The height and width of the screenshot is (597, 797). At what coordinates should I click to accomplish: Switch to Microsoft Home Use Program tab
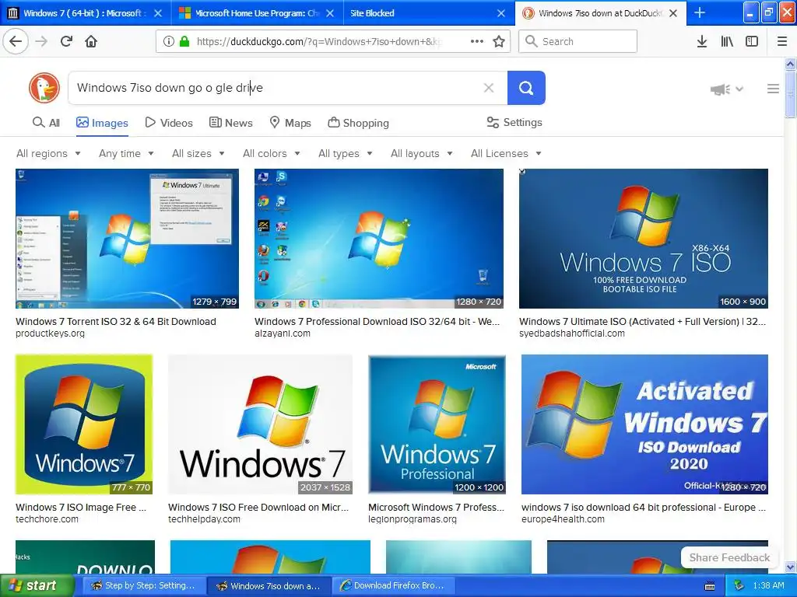[257, 13]
